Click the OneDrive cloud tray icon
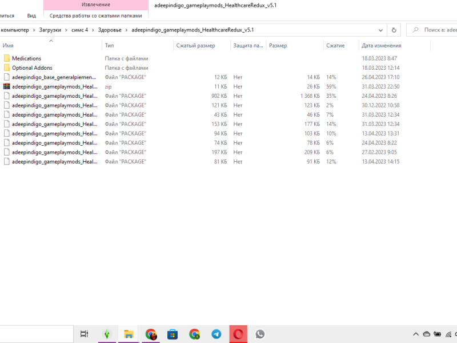This screenshot has width=457, height=343. tap(426, 334)
